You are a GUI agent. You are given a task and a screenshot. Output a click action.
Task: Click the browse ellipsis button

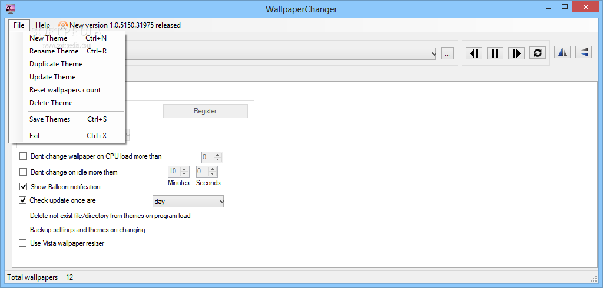pyautogui.click(x=448, y=54)
